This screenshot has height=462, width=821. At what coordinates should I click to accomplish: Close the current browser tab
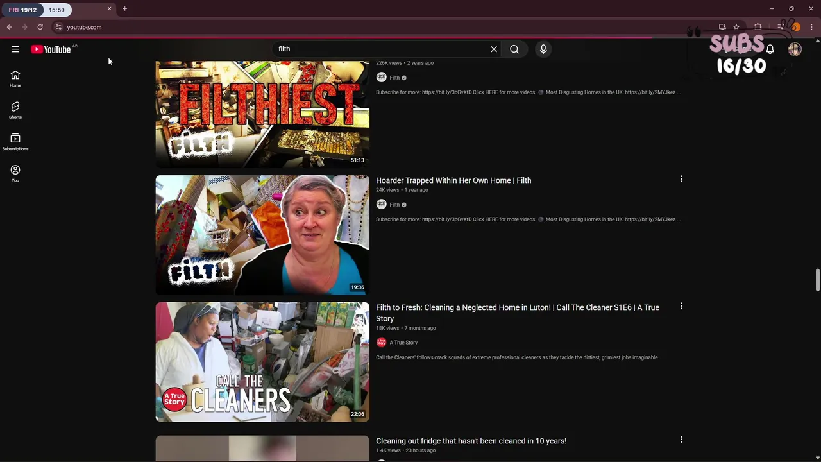point(109,9)
